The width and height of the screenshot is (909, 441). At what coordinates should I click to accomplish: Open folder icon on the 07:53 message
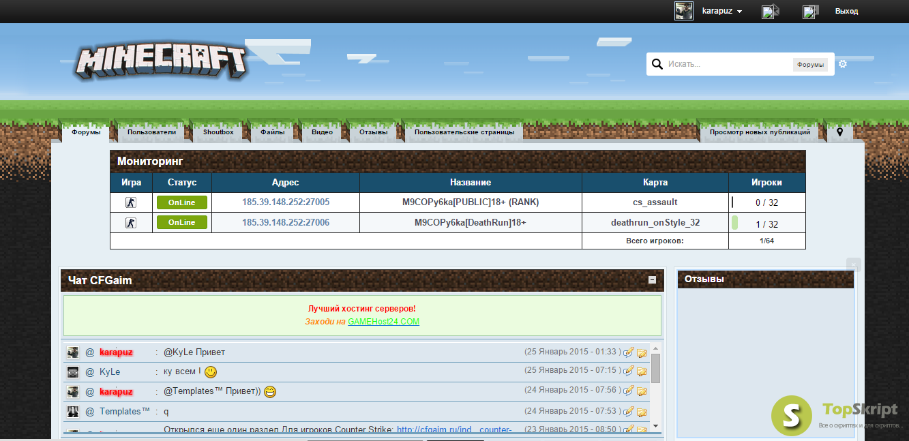tap(642, 412)
